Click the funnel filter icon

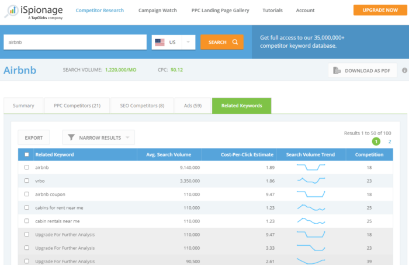click(x=71, y=137)
